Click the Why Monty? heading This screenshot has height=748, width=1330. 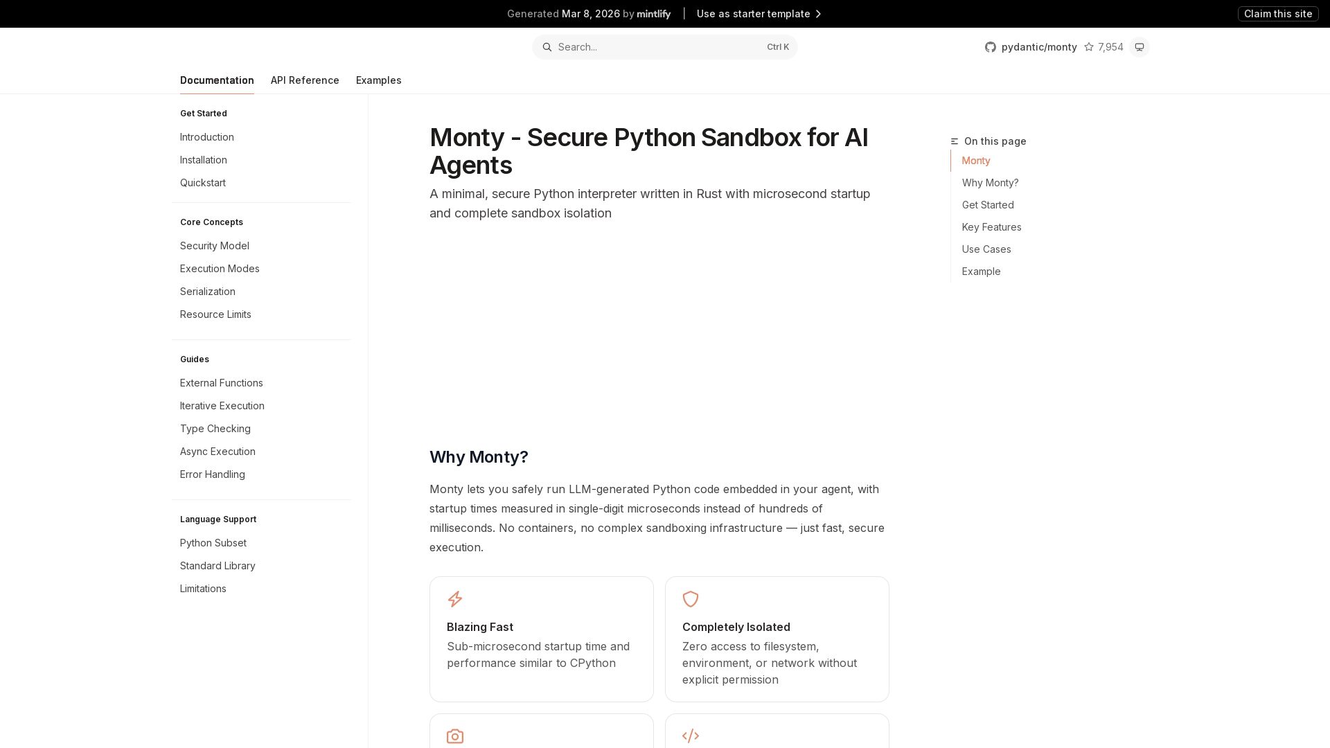pos(479,457)
